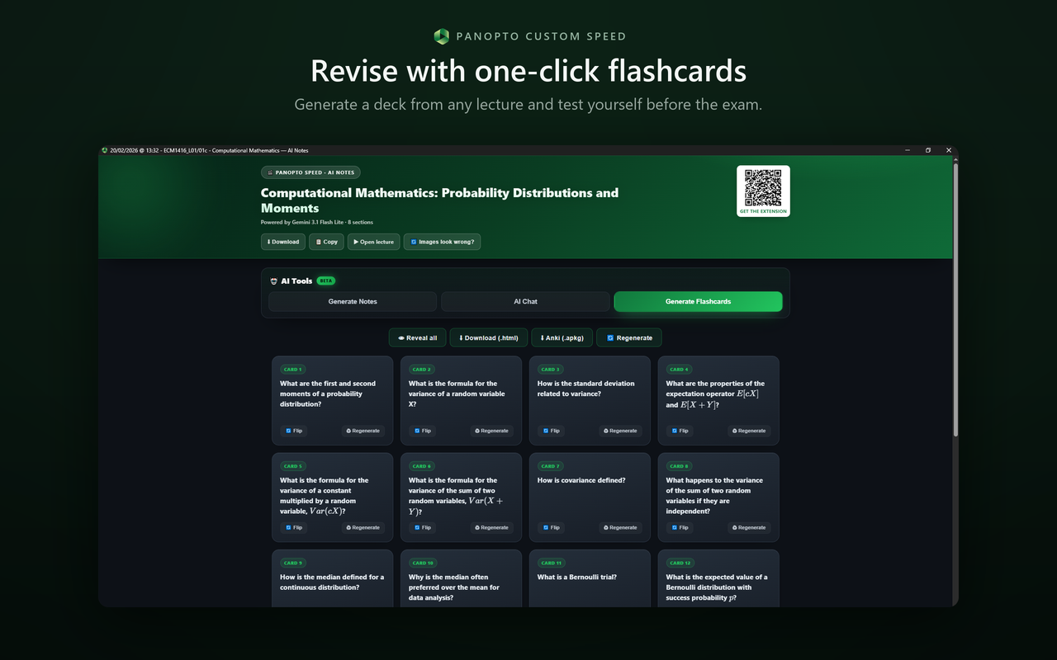This screenshot has width=1057, height=660.
Task: Regenerate Card 3 on standard deviation
Action: (621, 431)
